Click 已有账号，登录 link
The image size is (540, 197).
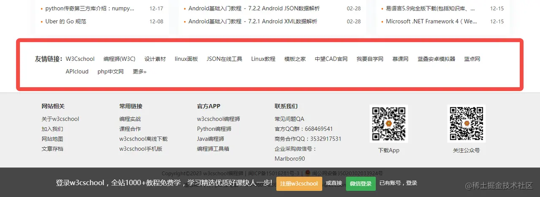[398, 183]
